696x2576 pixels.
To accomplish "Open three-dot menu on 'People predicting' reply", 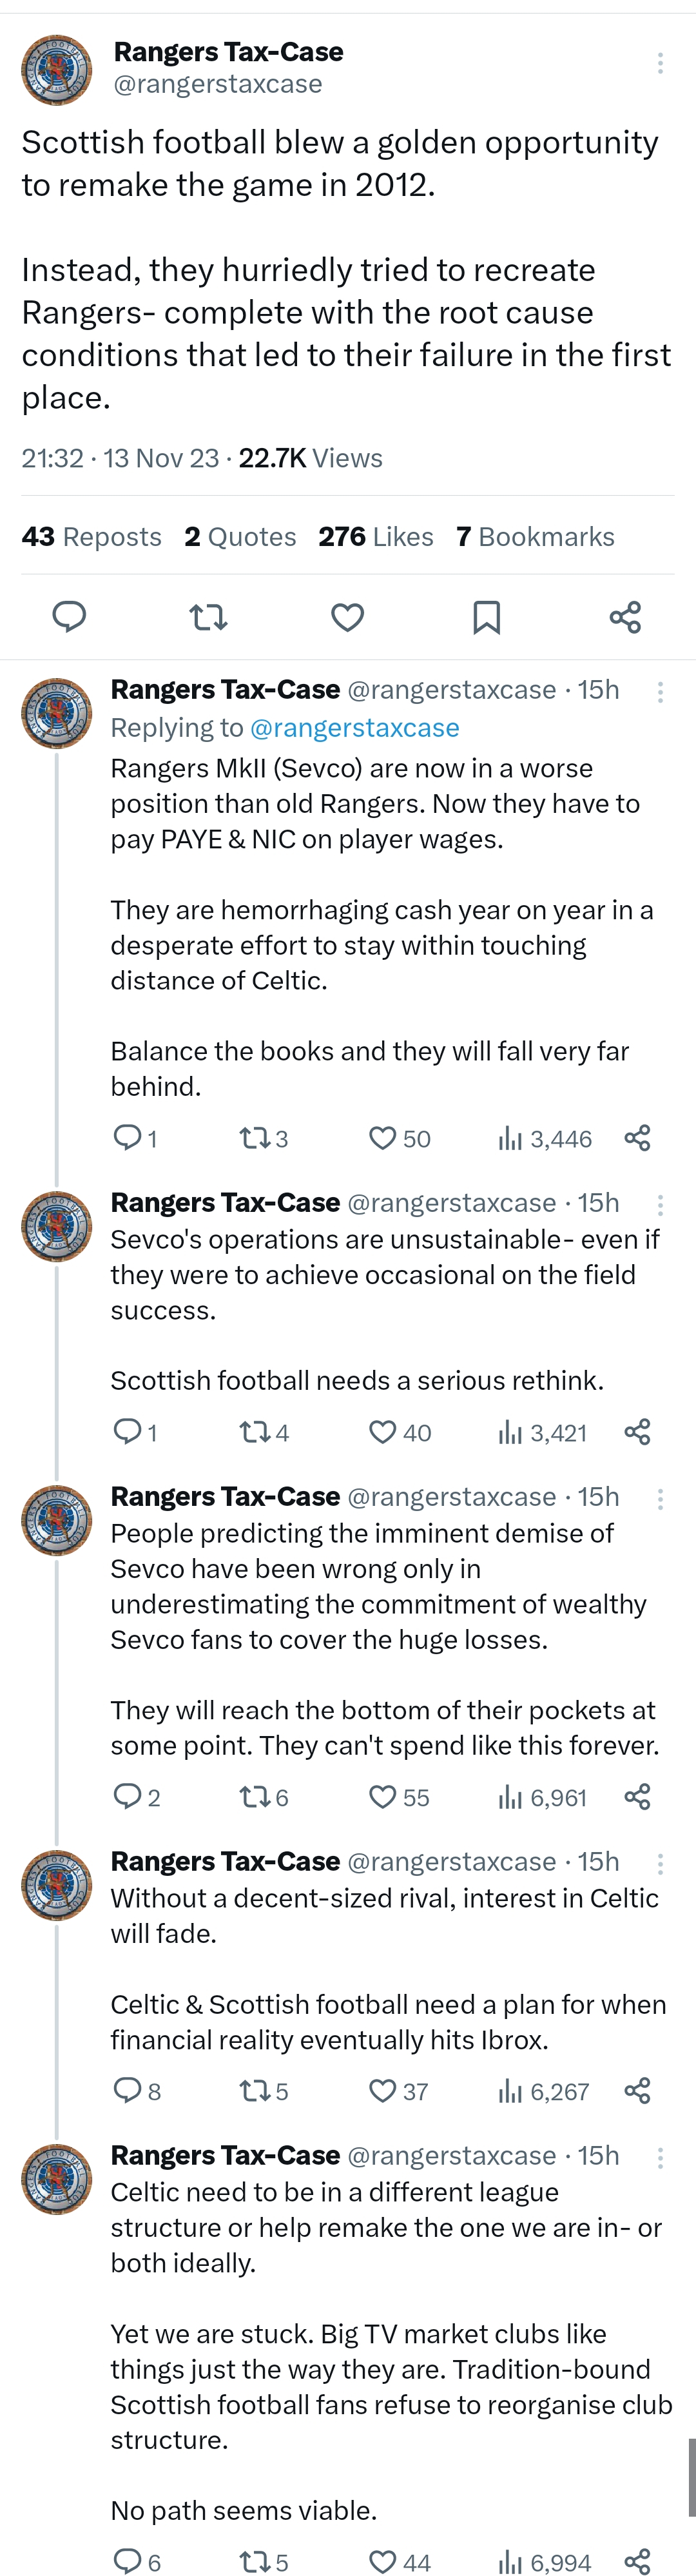I will click(x=660, y=1498).
